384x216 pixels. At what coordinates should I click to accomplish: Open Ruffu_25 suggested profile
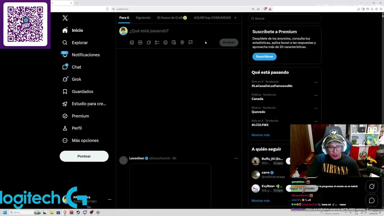(x=272, y=159)
